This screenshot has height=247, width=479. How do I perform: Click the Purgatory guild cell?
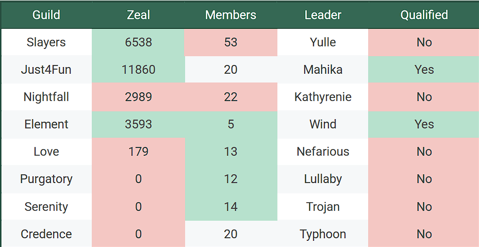(46, 179)
